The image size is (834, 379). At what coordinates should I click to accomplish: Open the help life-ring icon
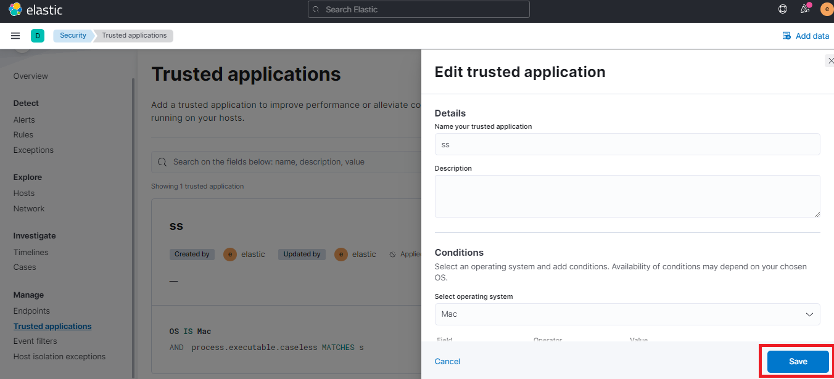coord(782,9)
